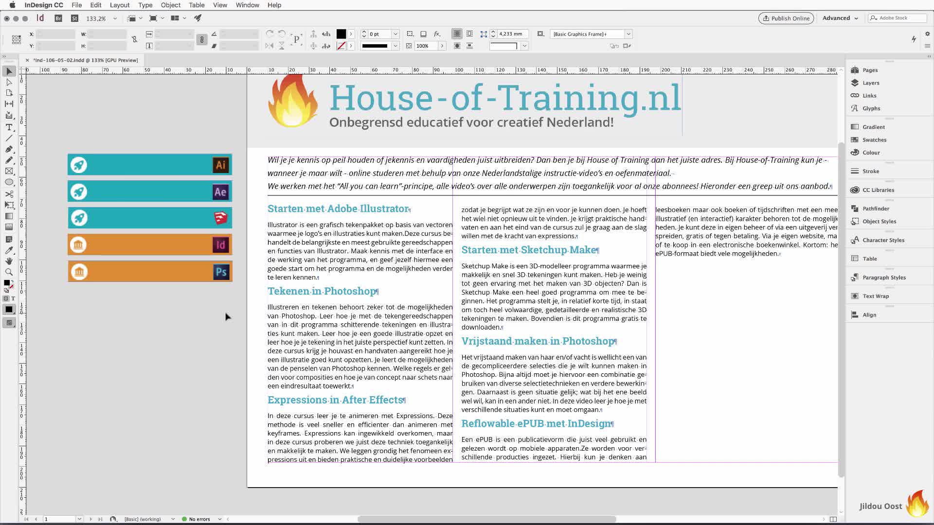Screen dimensions: 934x525
Task: Toggle constrain proportions for scaling link
Action: pyautogui.click(x=202, y=40)
